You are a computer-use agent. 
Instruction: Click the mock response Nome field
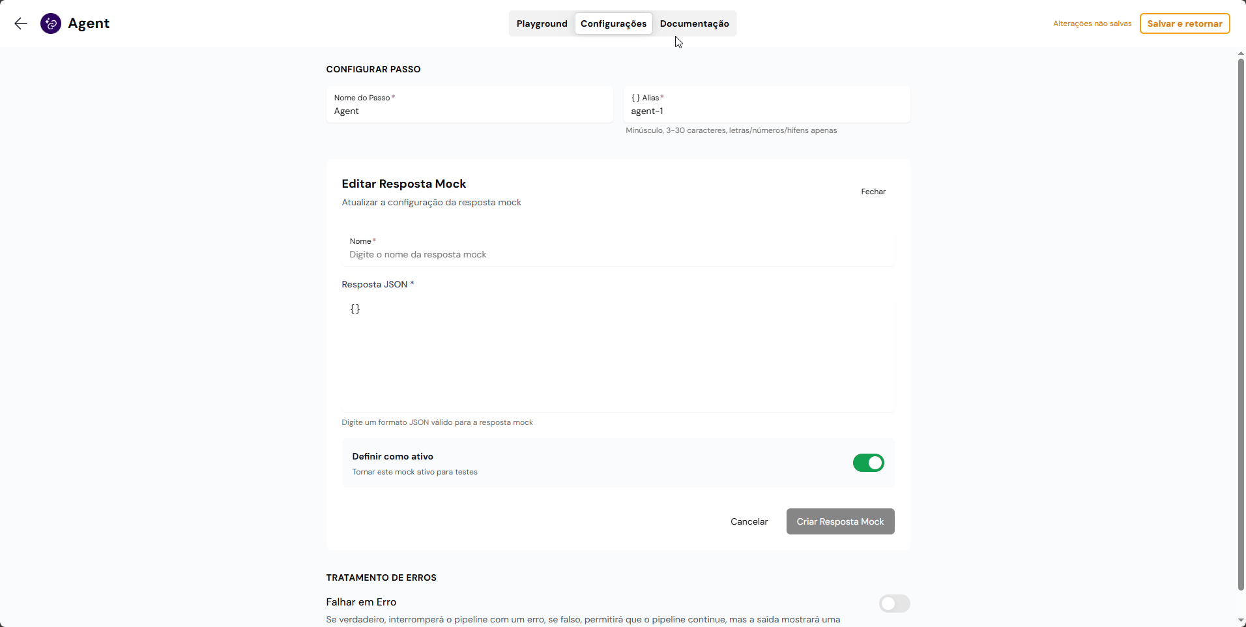[x=618, y=255]
